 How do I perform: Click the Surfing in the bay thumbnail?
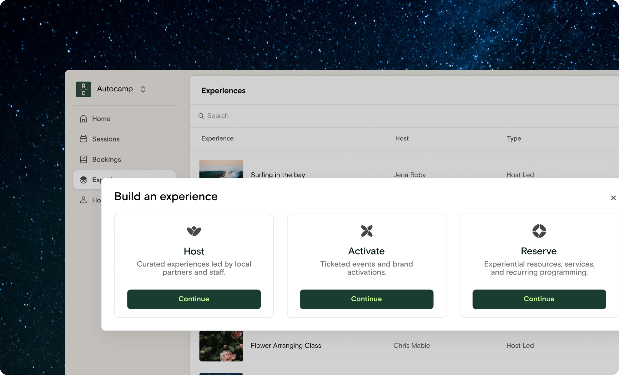point(221,169)
